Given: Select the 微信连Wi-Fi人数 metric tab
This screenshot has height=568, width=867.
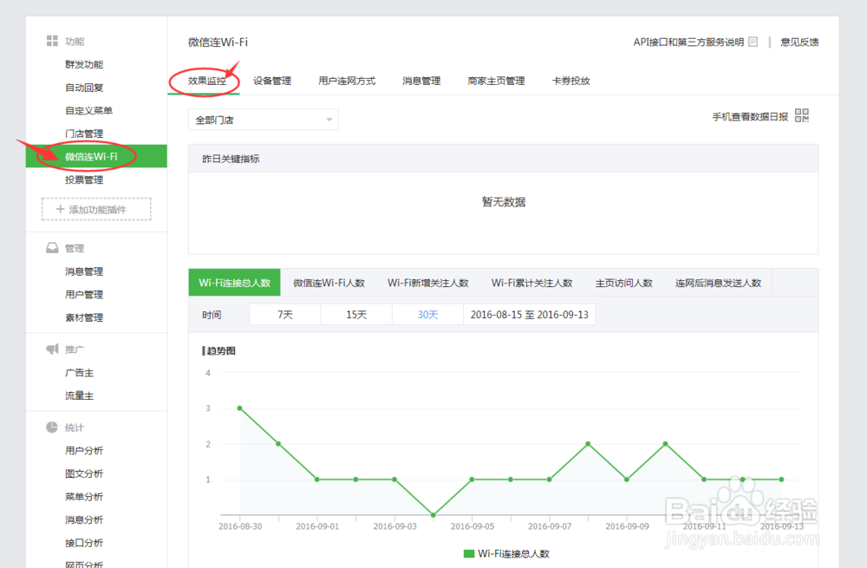Looking at the screenshot, I should (x=329, y=283).
